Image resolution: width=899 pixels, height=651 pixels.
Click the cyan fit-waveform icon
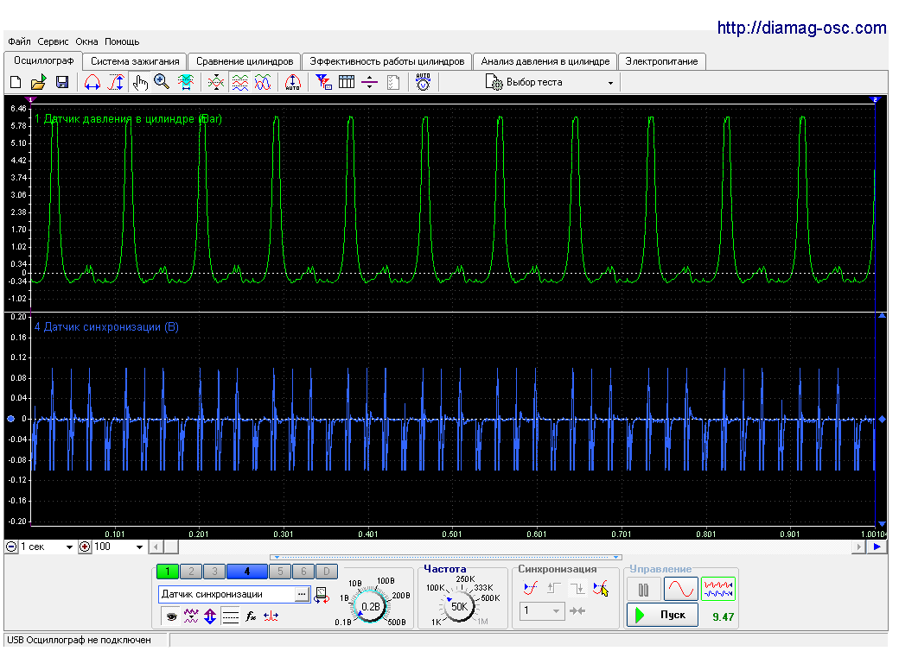[186, 82]
